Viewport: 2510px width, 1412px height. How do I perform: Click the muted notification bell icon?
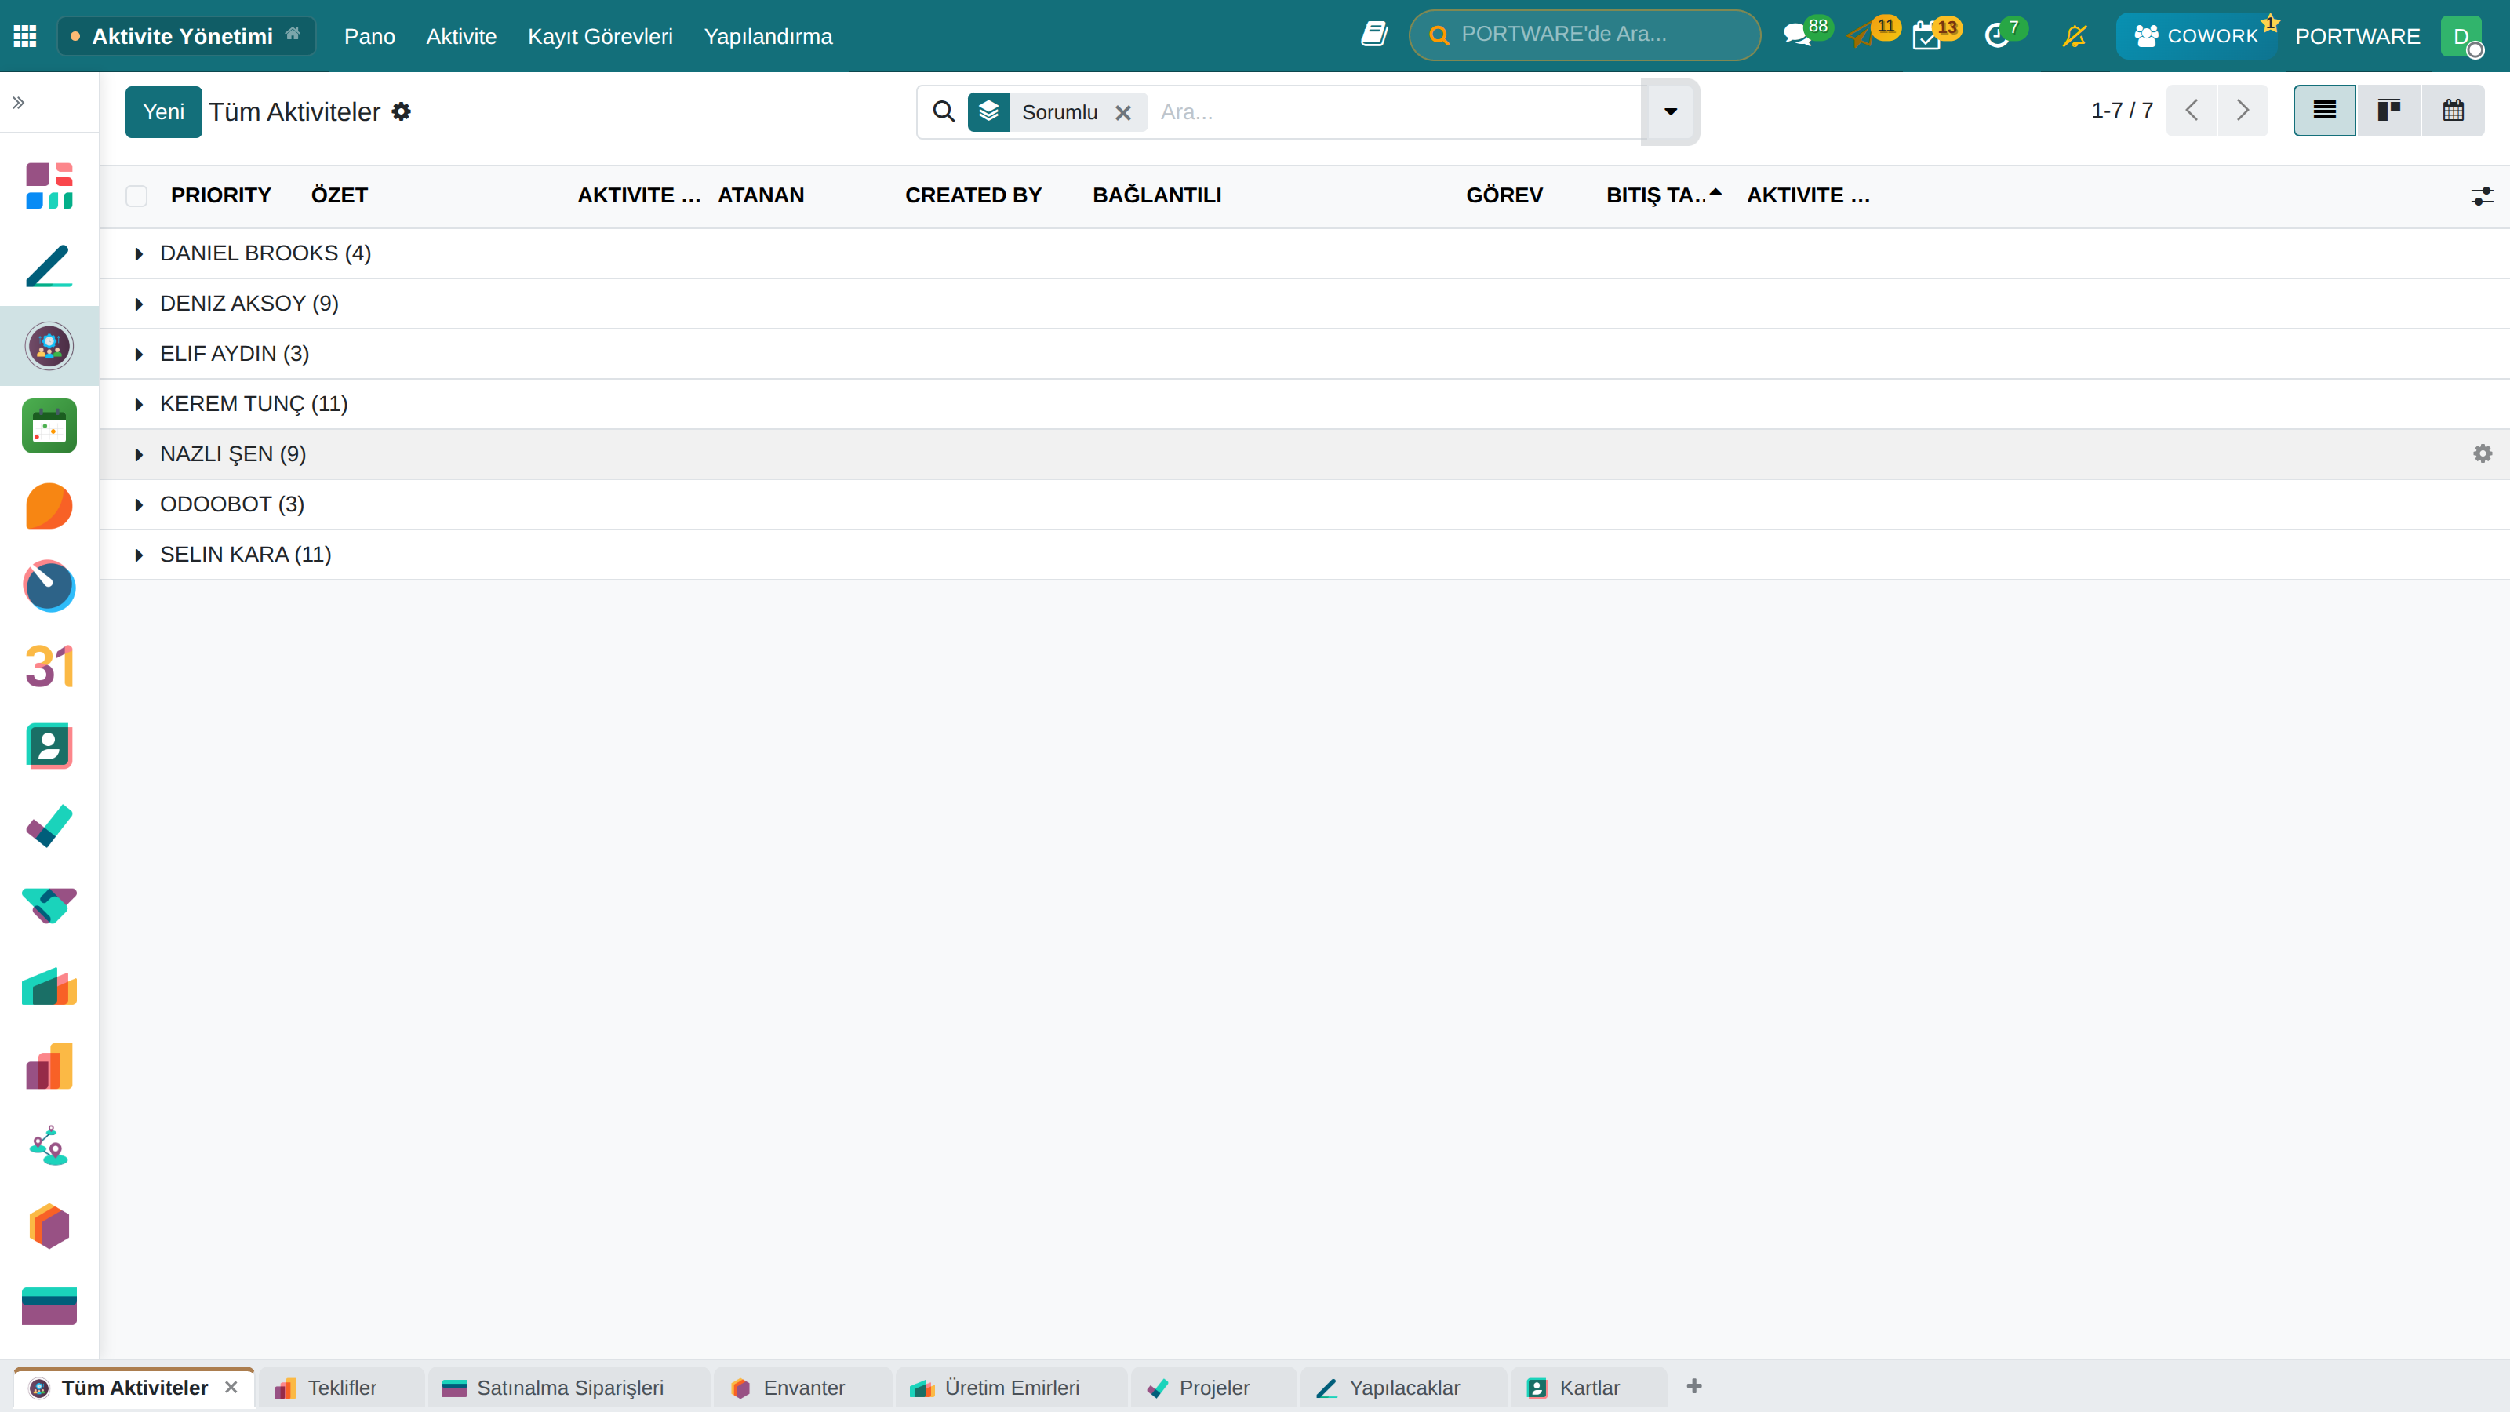tap(2075, 36)
